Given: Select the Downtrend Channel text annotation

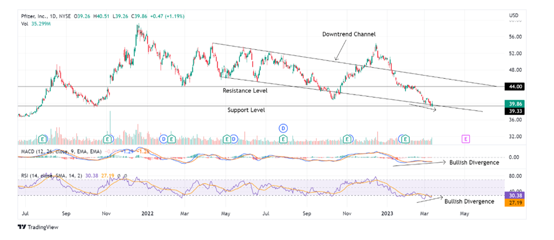Looking at the screenshot, I should (x=349, y=34).
